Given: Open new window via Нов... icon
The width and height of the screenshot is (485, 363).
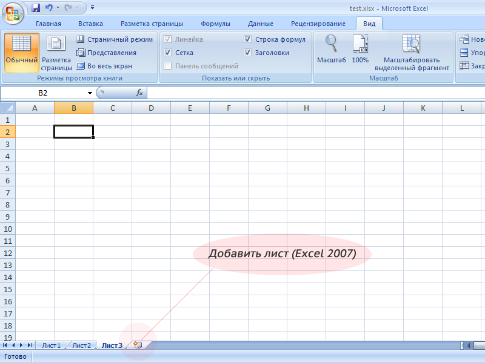Looking at the screenshot, I should click(x=464, y=39).
